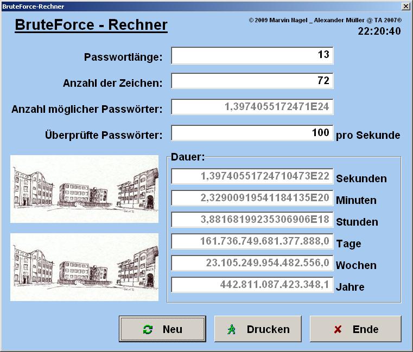Select the Tage duration value

pos(251,241)
